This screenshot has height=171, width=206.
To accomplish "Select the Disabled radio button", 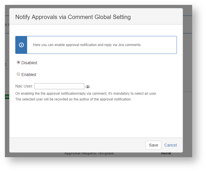I will [18, 62].
